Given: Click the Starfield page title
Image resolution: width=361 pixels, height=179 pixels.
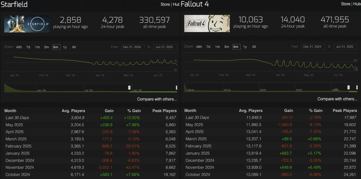Looking at the screenshot, I should click(x=14, y=4).
